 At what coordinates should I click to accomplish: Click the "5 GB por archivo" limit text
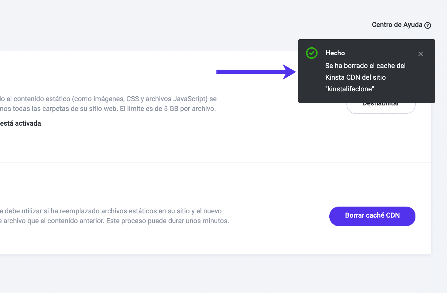[189, 108]
